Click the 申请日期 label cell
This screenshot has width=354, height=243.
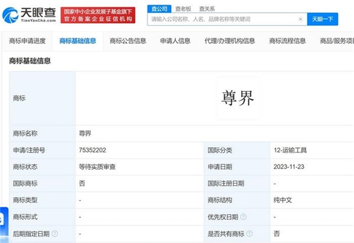point(237,166)
